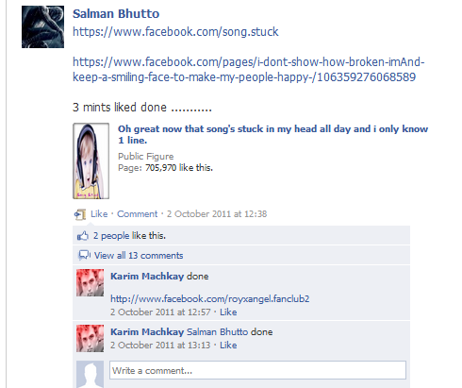Viewport: 462px width, 388px height.
Task: Click the shared link icon beside Like
Action: click(x=80, y=214)
